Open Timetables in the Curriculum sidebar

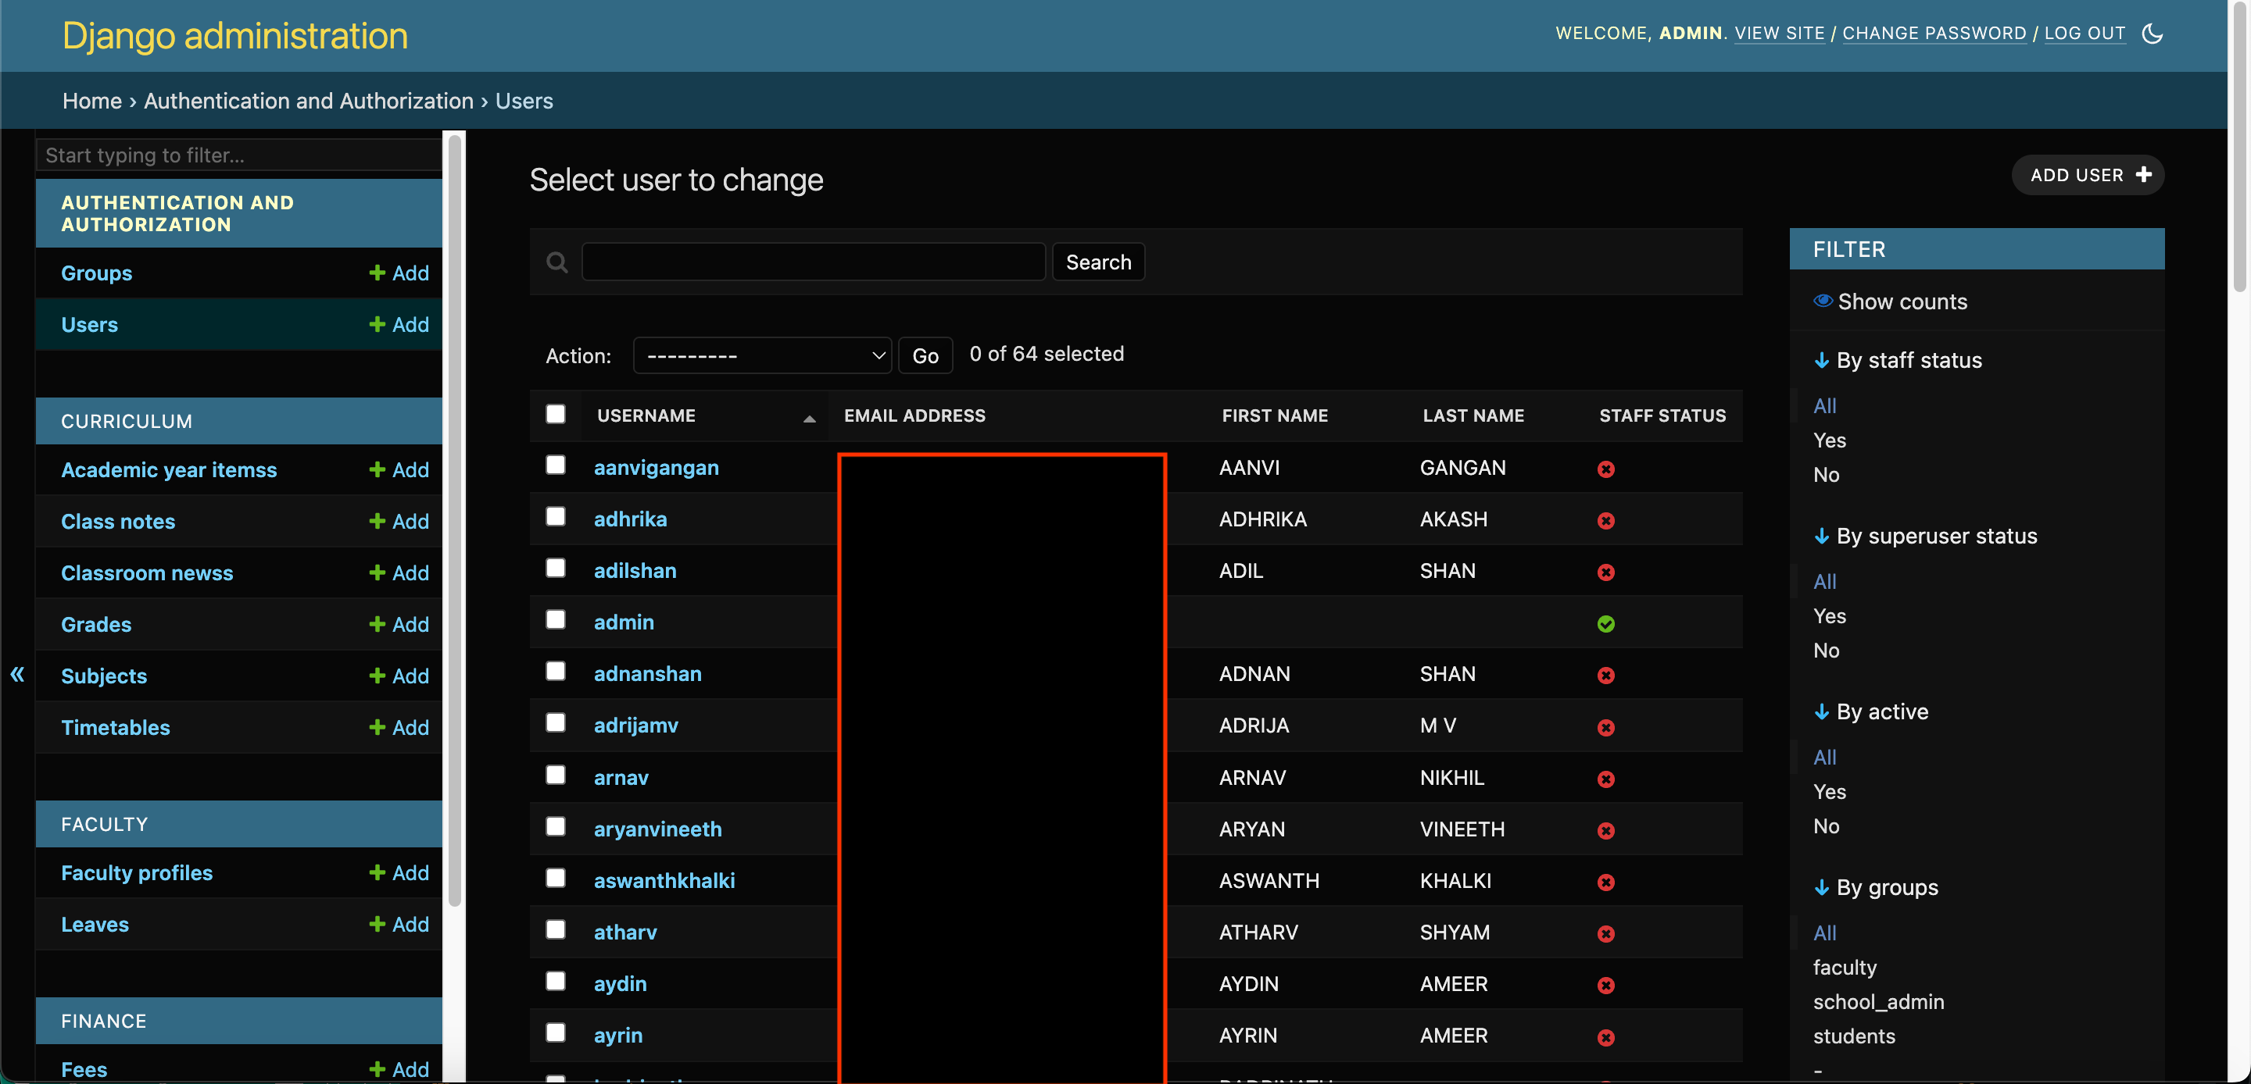116,728
